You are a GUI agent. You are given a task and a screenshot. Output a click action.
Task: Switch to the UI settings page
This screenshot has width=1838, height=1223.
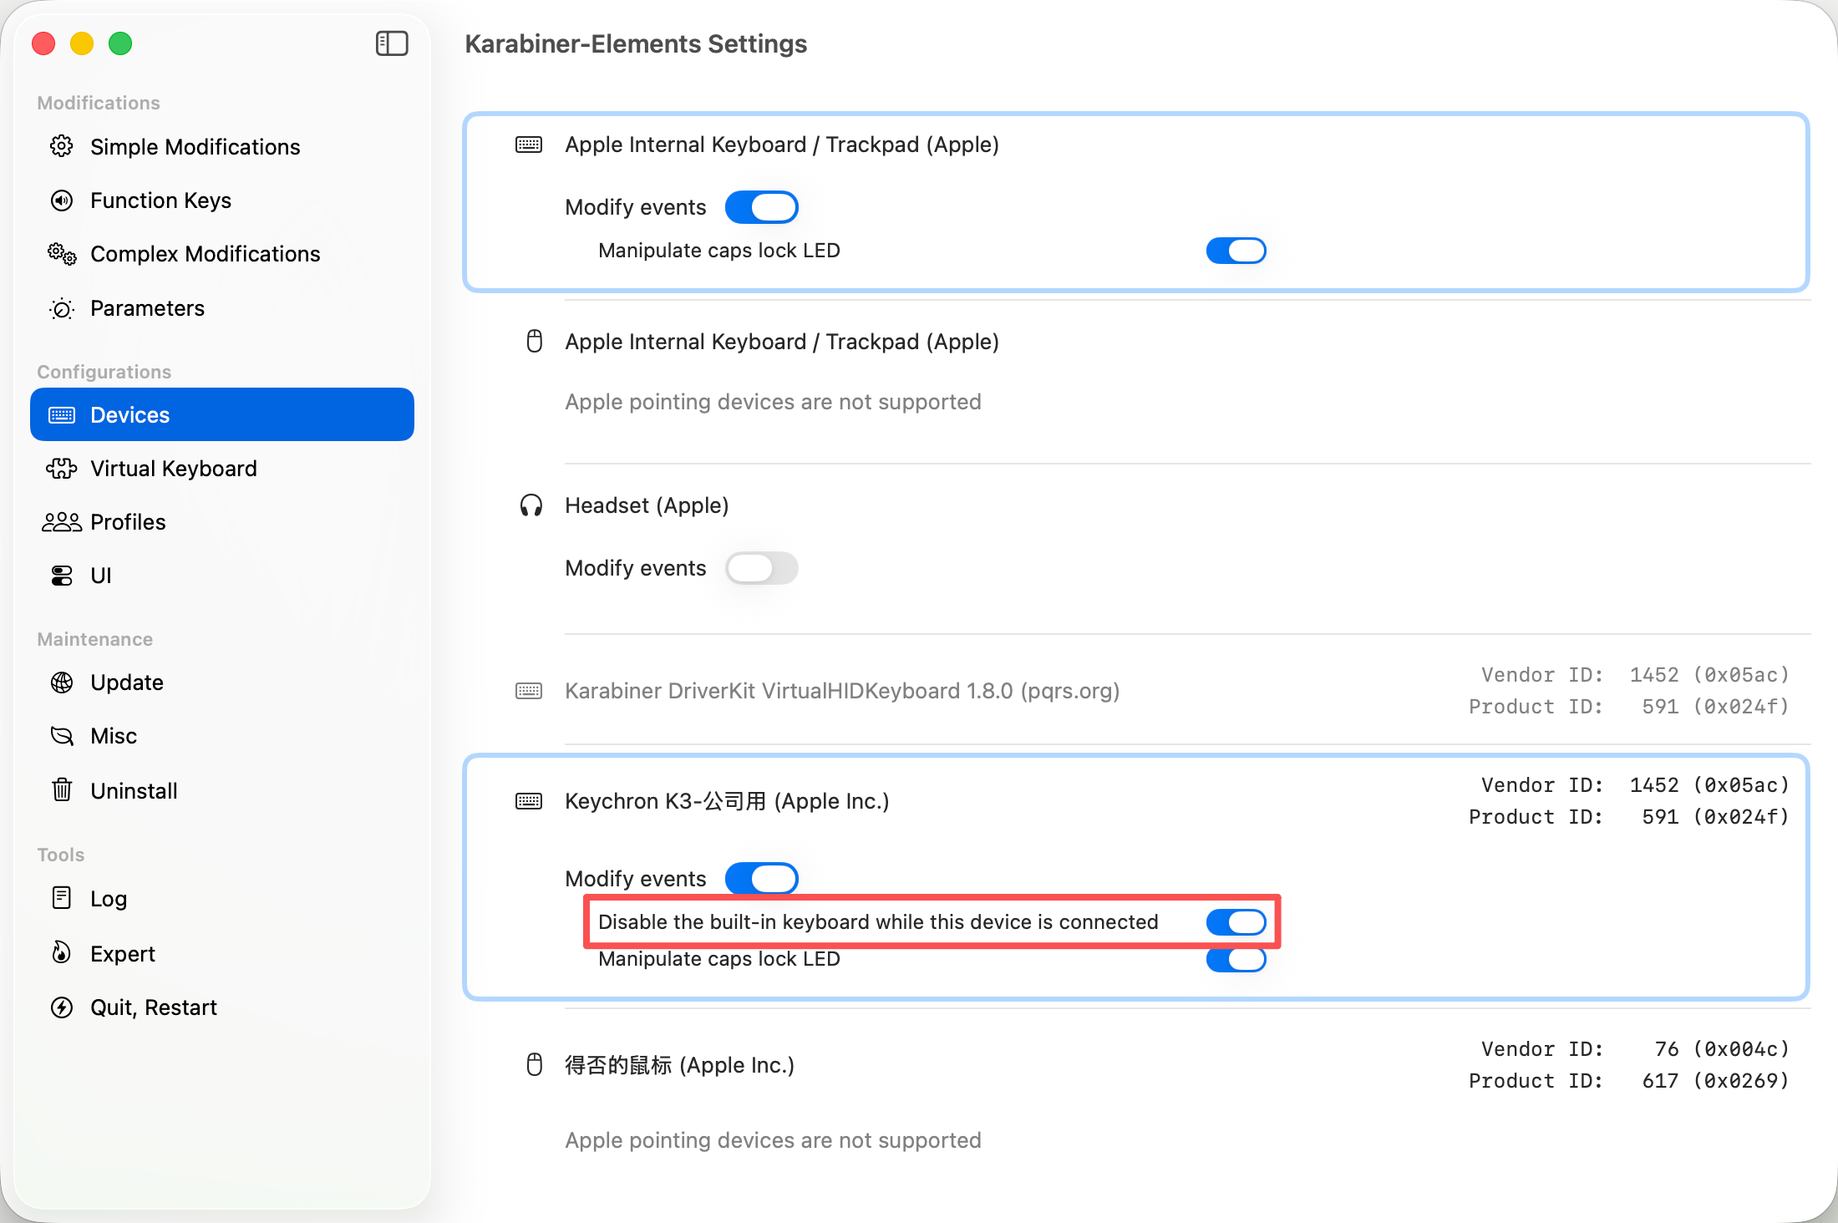100,576
